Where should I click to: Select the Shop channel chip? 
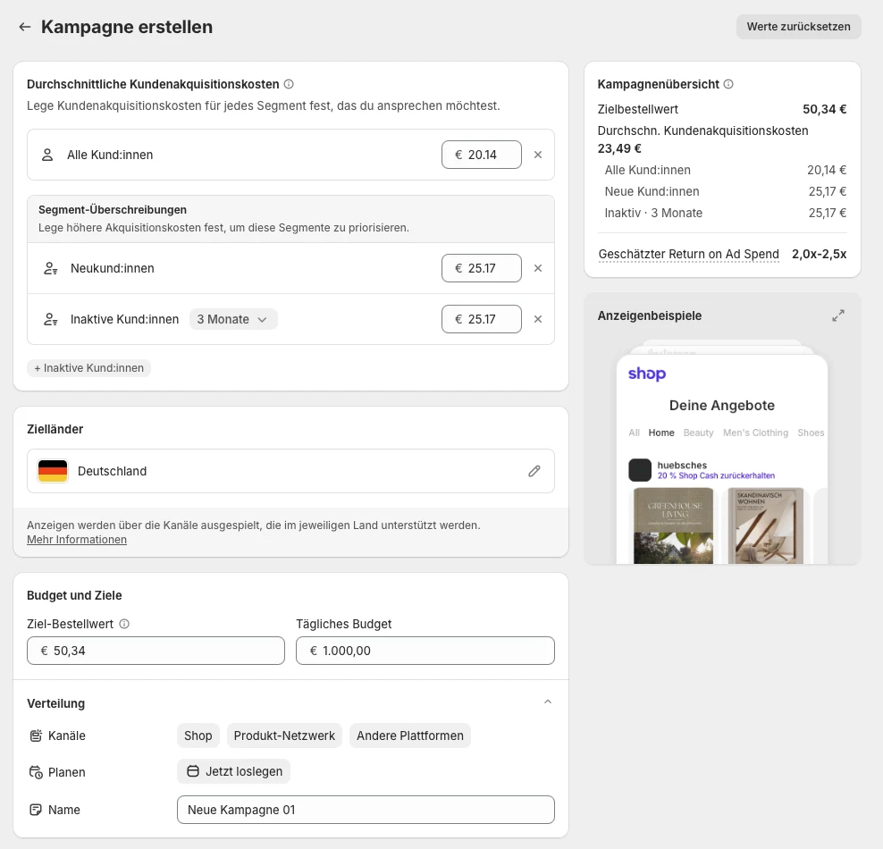click(198, 736)
